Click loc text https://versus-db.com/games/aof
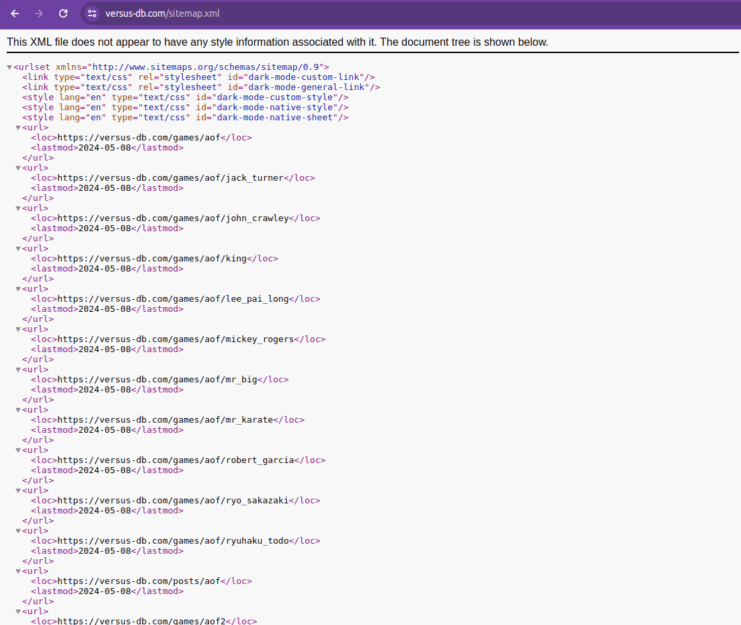 (139, 138)
